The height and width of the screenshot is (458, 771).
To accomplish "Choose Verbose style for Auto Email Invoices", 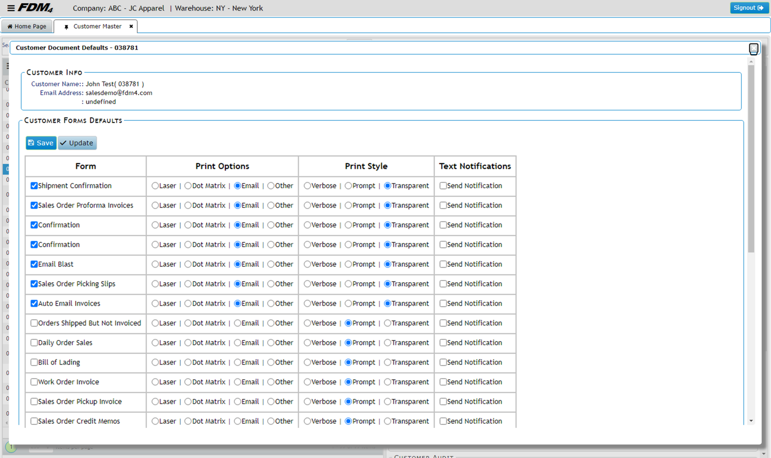I will click(x=307, y=303).
